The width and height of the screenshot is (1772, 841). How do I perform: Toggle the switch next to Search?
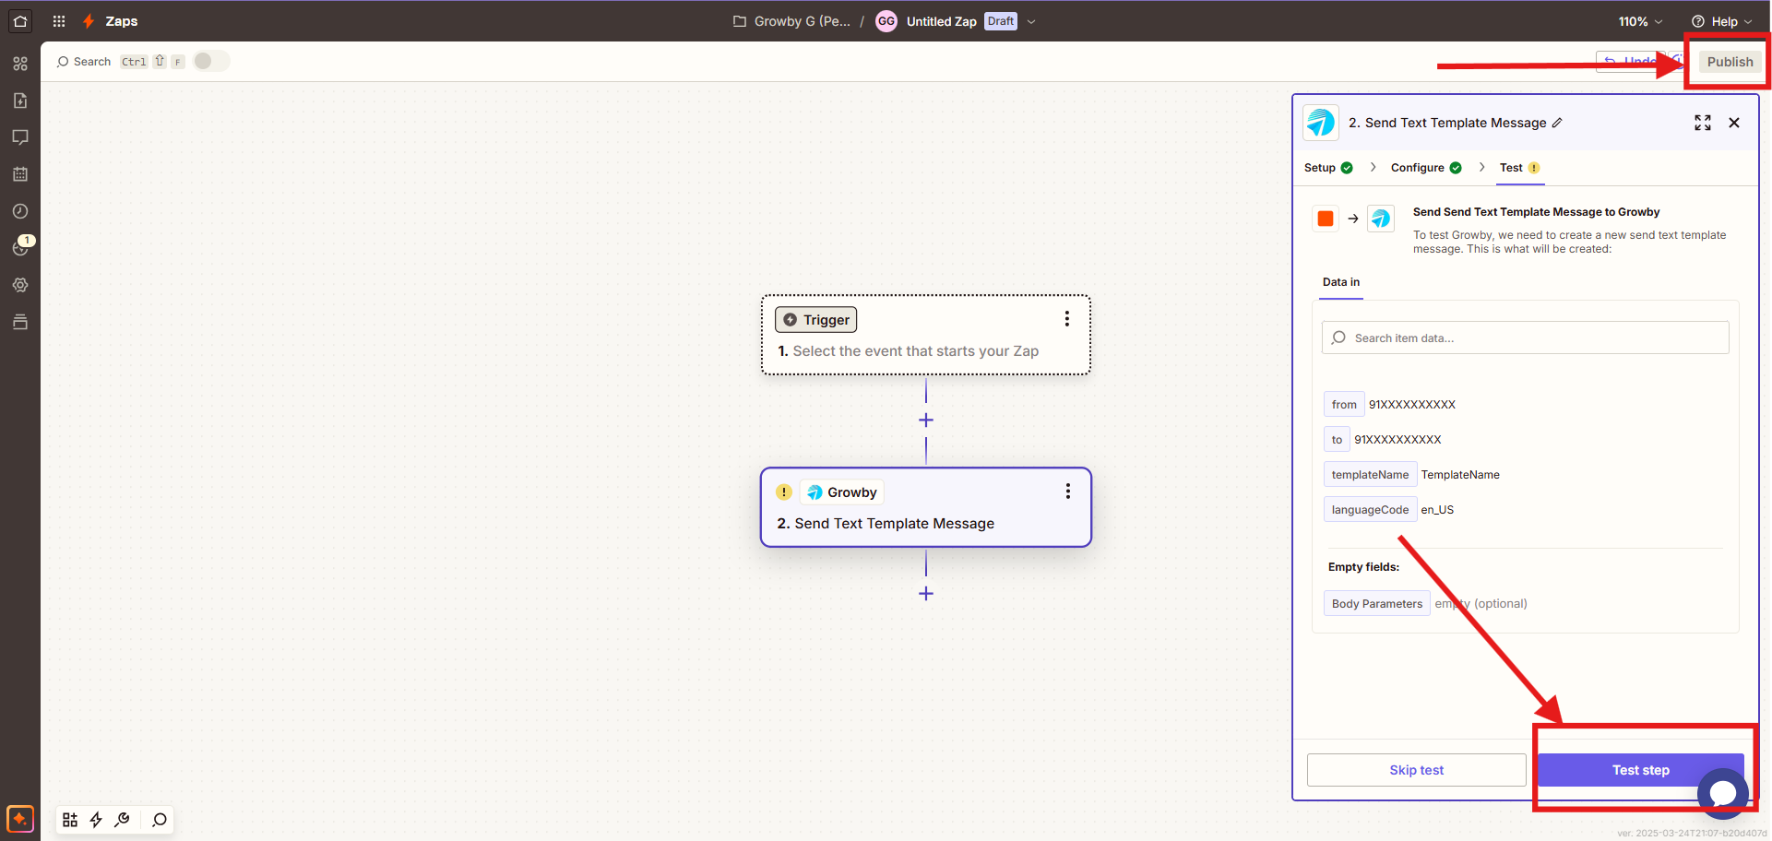pos(210,61)
